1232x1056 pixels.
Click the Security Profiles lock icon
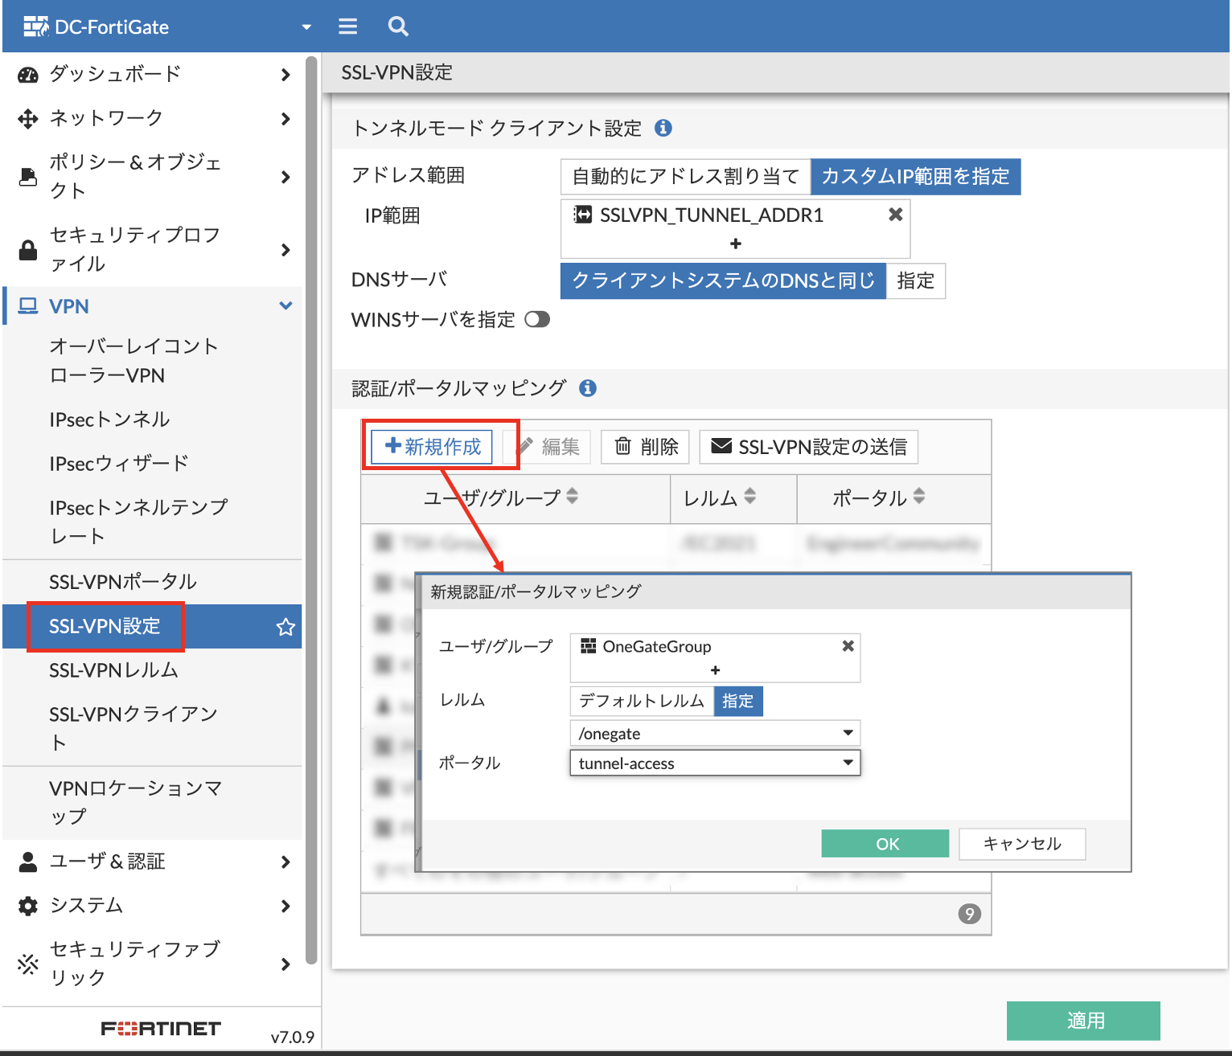[x=28, y=250]
